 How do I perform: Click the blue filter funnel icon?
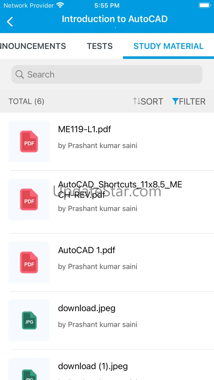click(x=175, y=101)
